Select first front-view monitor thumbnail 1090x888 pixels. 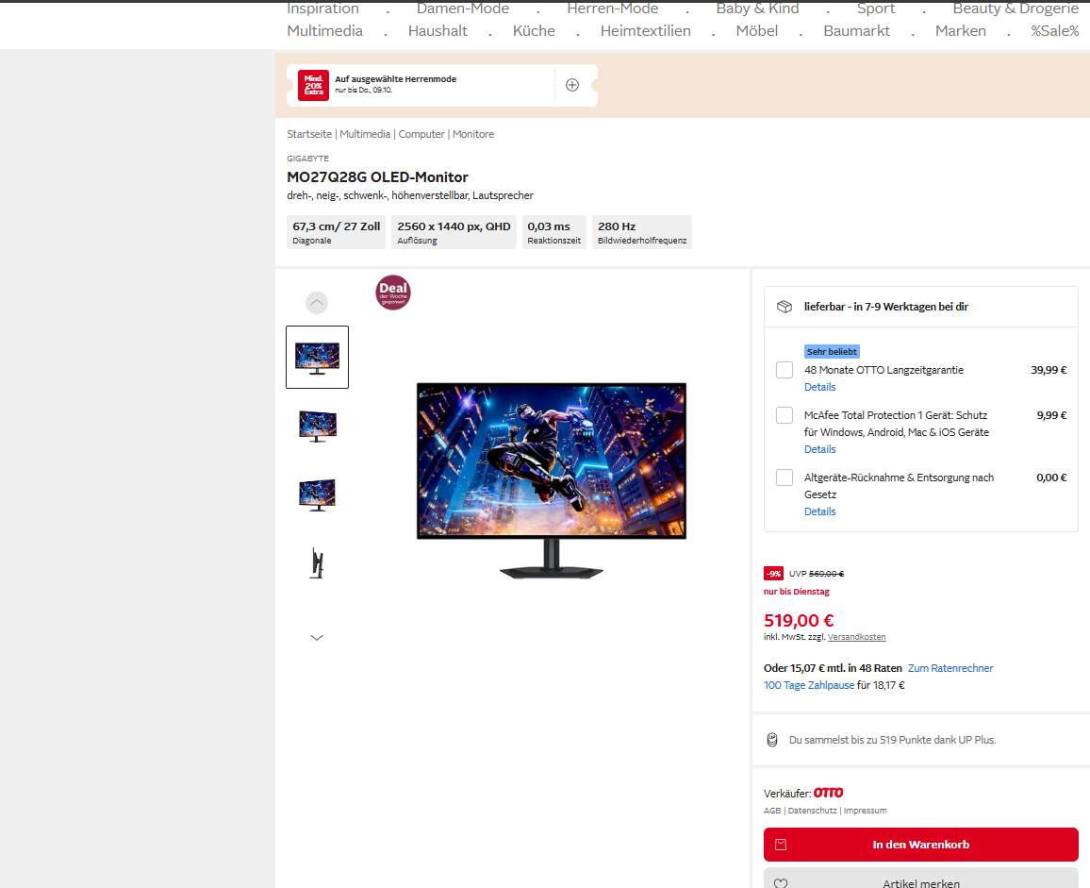pyautogui.click(x=317, y=357)
